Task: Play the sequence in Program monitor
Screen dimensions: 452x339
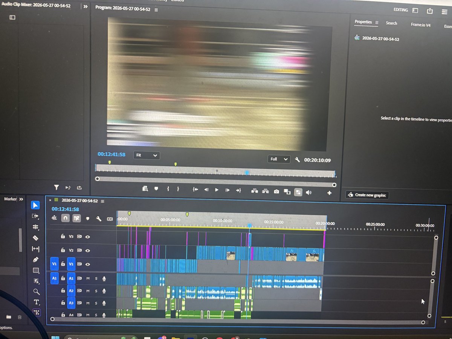Action: point(217,190)
